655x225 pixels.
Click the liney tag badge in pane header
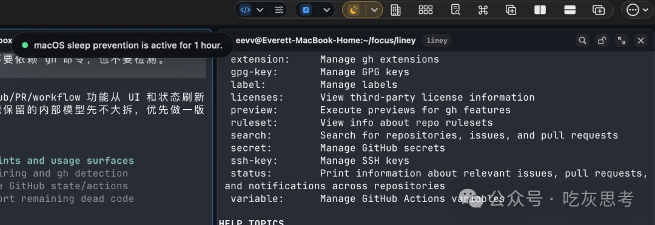tap(437, 41)
